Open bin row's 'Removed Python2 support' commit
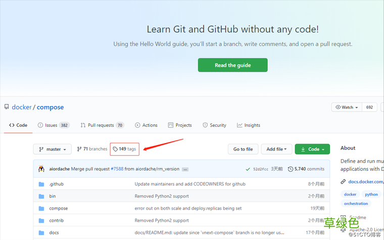 click(x=162, y=196)
